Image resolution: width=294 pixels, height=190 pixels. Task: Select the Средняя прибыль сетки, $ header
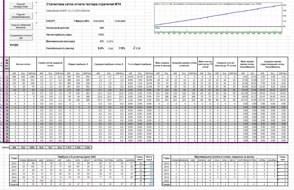pos(109,64)
